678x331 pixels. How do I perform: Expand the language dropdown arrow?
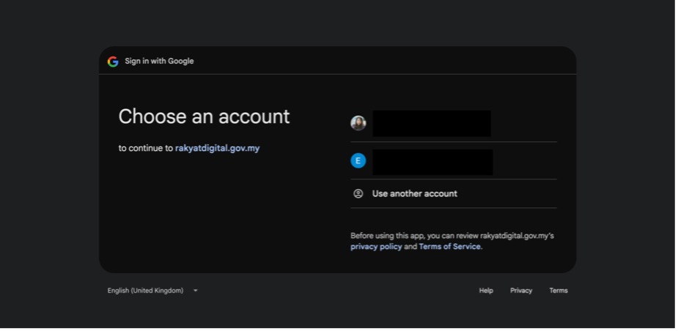point(196,291)
